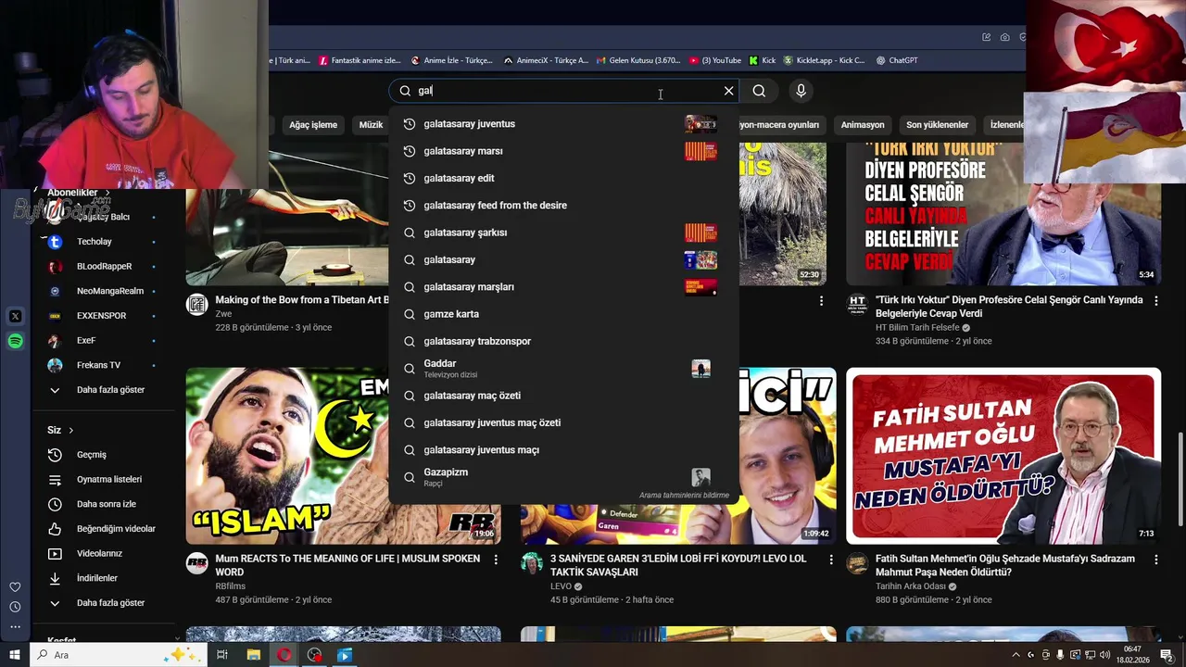The height and width of the screenshot is (667, 1186).
Task: Select suggestion 'galatasaray edit'
Action: (x=564, y=178)
